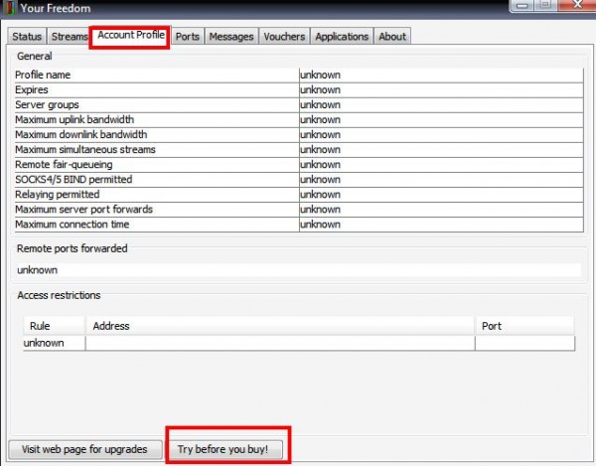The width and height of the screenshot is (596, 466).
Task: Select Maximum uplink bandwidth label
Action: [74, 120]
